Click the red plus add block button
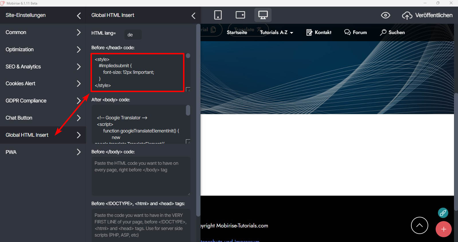The height and width of the screenshot is (242, 458). point(443,229)
